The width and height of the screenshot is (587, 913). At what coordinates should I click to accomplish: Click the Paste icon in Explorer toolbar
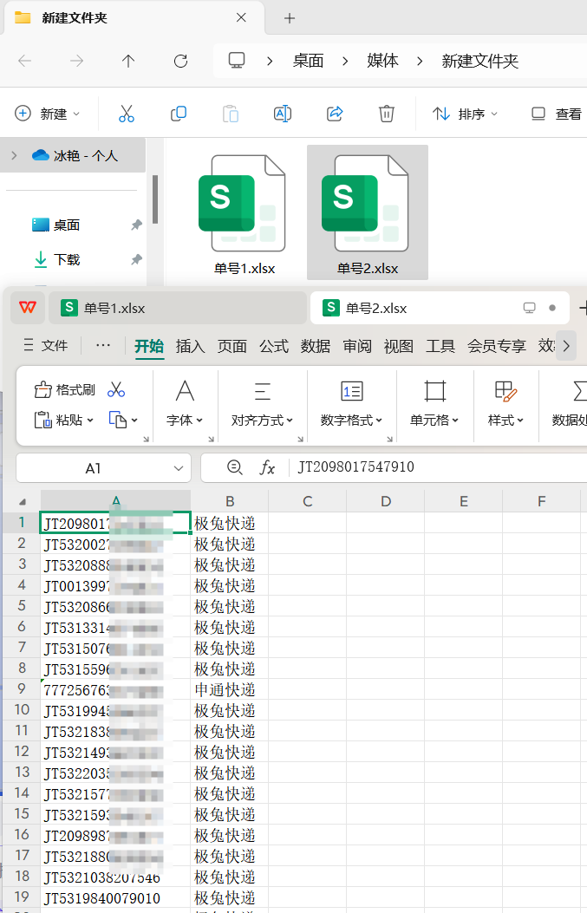pyautogui.click(x=231, y=114)
